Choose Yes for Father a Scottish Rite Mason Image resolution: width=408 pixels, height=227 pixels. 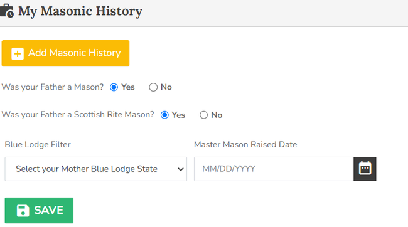coord(164,115)
